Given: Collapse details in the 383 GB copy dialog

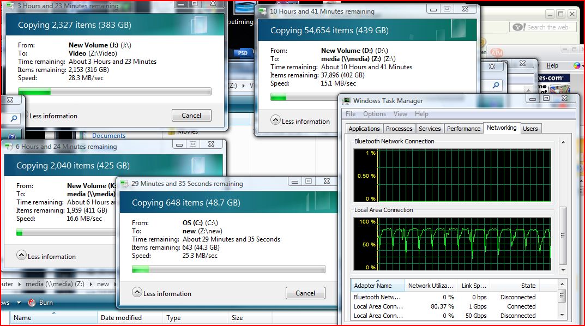Looking at the screenshot, I should (23, 116).
